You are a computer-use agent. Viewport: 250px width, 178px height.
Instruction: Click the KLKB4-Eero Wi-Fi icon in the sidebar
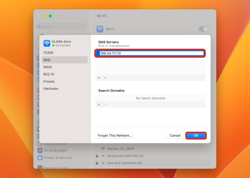47,43
